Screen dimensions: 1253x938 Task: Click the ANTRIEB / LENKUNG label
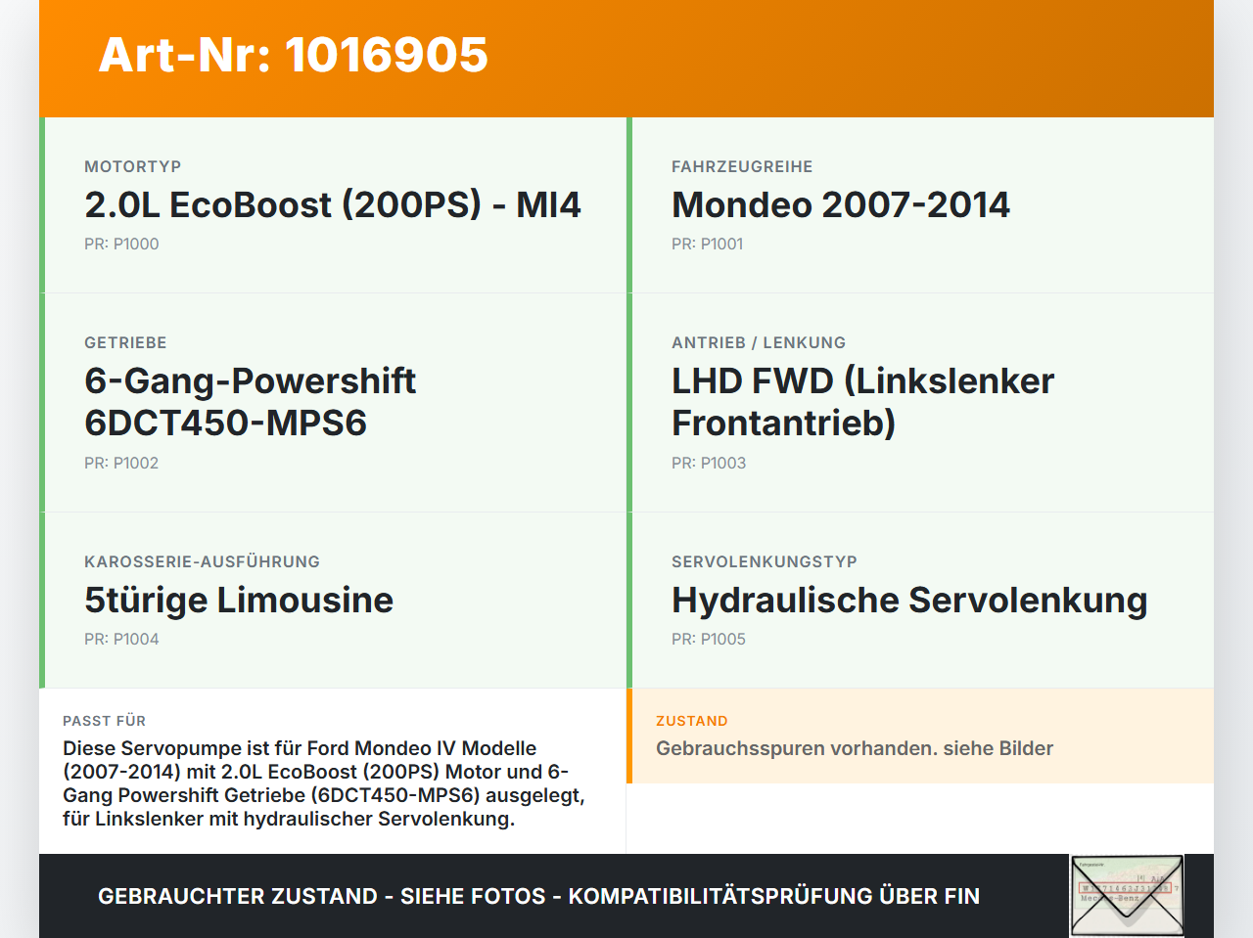[x=759, y=343]
